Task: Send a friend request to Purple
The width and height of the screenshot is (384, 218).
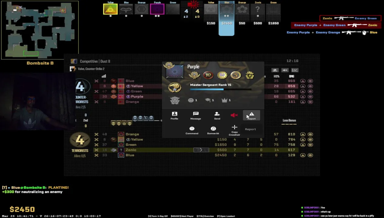Action: click(217, 116)
